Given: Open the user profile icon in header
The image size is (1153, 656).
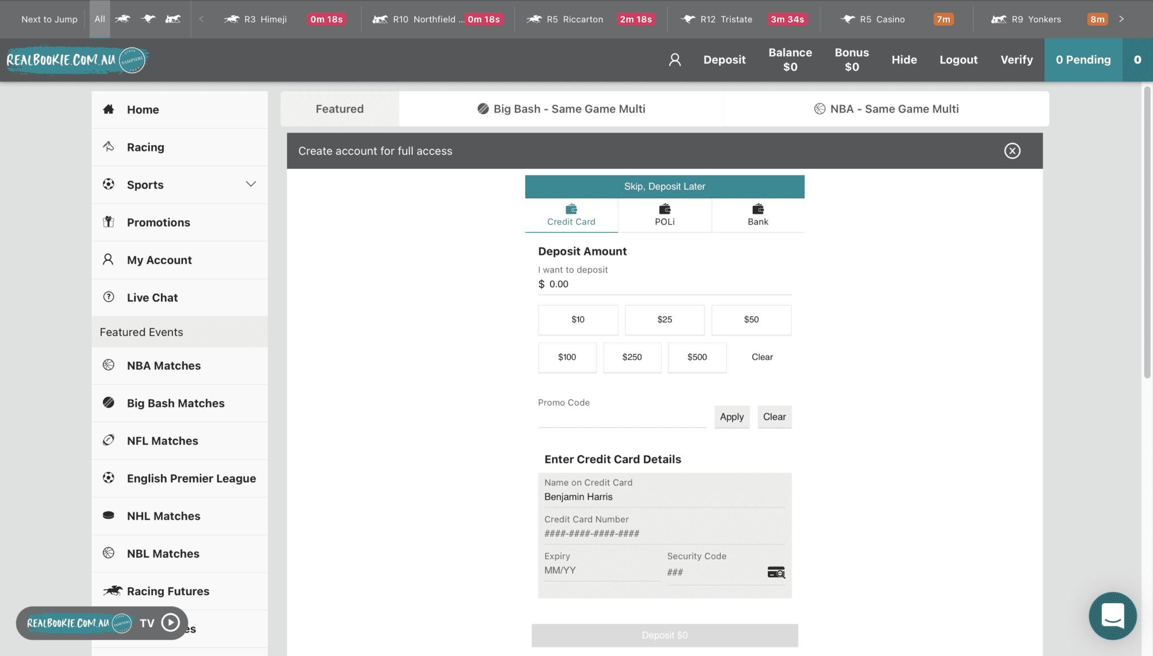Looking at the screenshot, I should pos(674,60).
